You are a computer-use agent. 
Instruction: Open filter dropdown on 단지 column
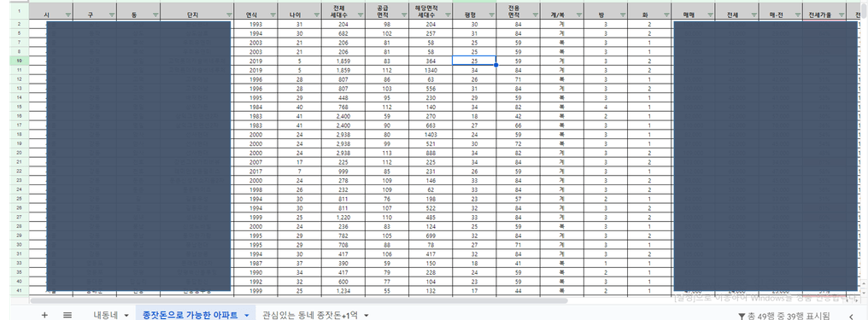tap(229, 15)
